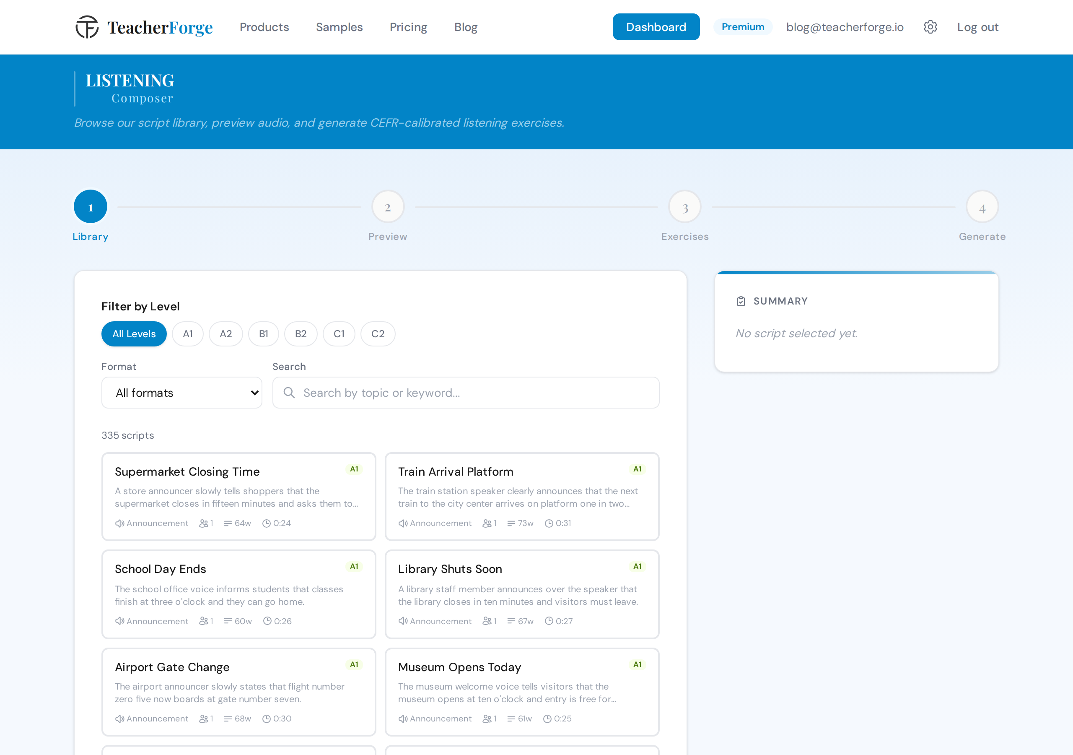Go to step 1 Library
Image resolution: width=1073 pixels, height=755 pixels.
pos(91,207)
